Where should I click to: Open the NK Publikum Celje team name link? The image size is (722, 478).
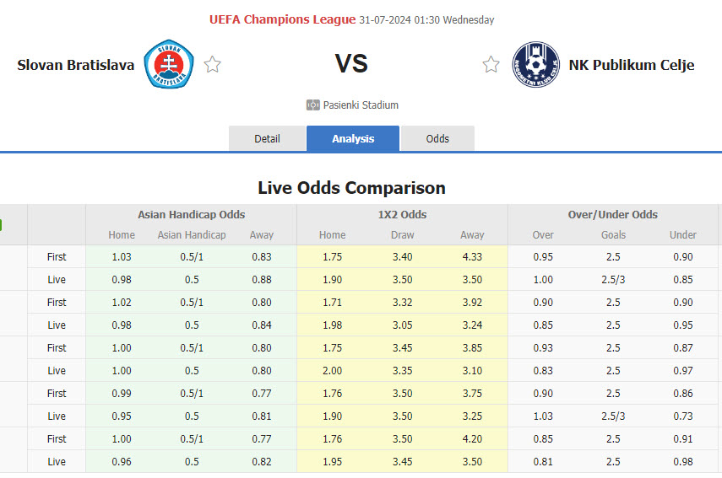click(x=632, y=65)
